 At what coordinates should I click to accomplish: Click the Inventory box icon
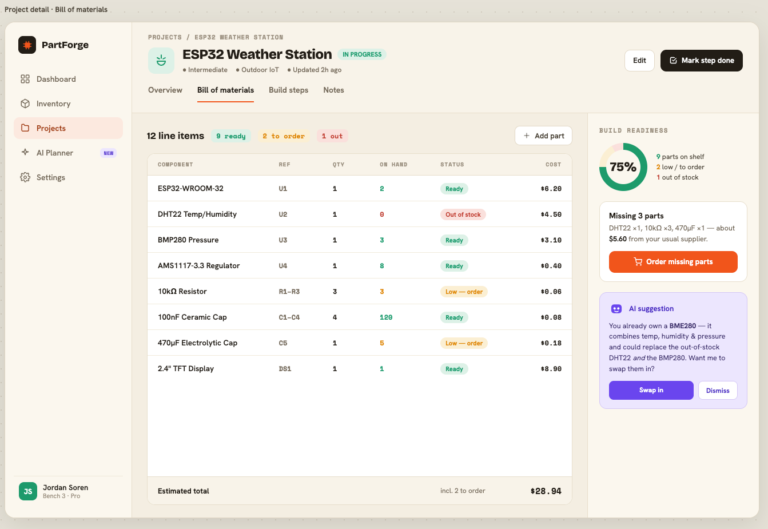25,104
